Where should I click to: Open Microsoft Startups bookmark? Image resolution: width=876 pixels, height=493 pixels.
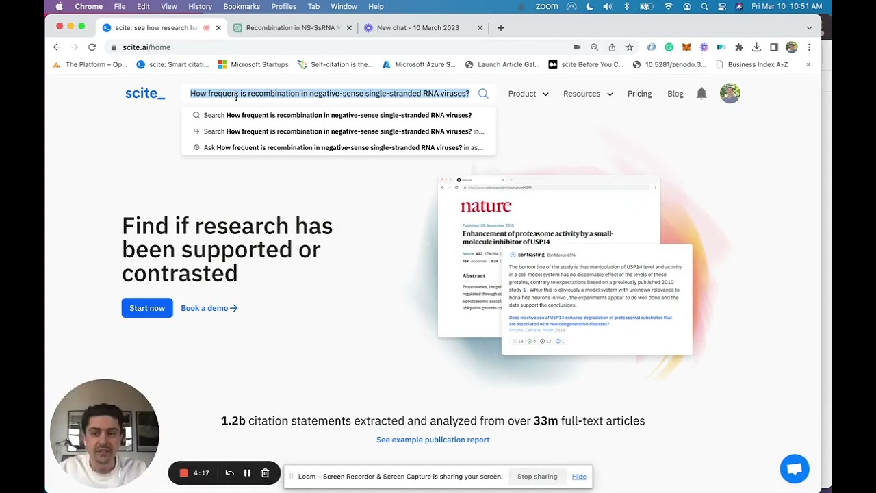point(253,64)
